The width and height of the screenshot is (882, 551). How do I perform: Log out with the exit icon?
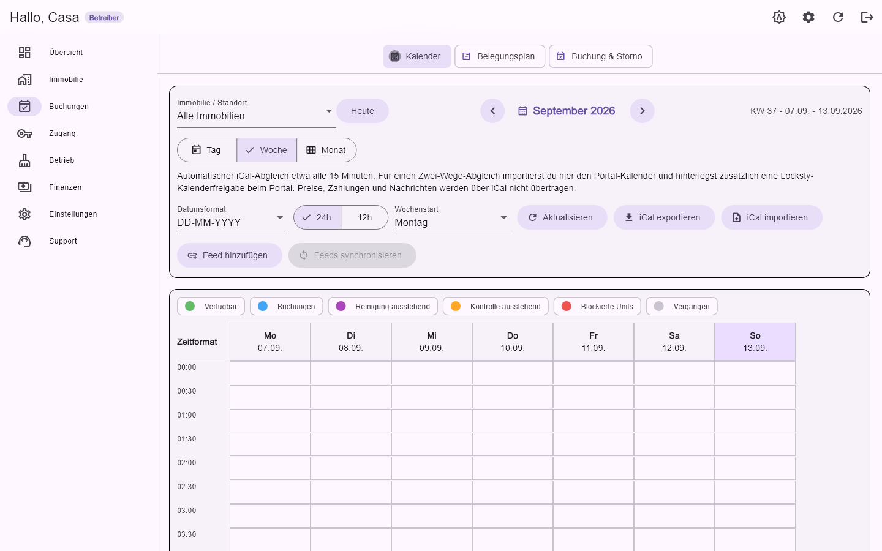867,17
